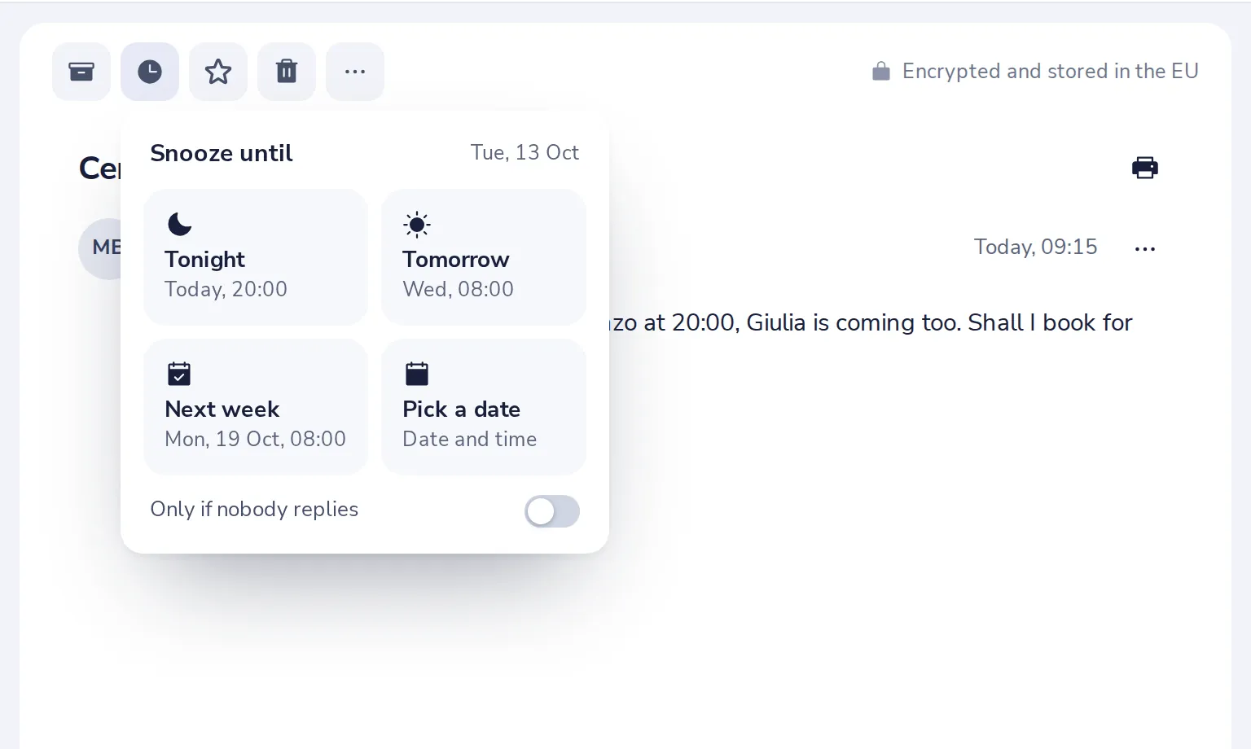Viewport: 1251px width, 749px height.
Task: Open the toolbar more actions menu
Action: tap(355, 72)
